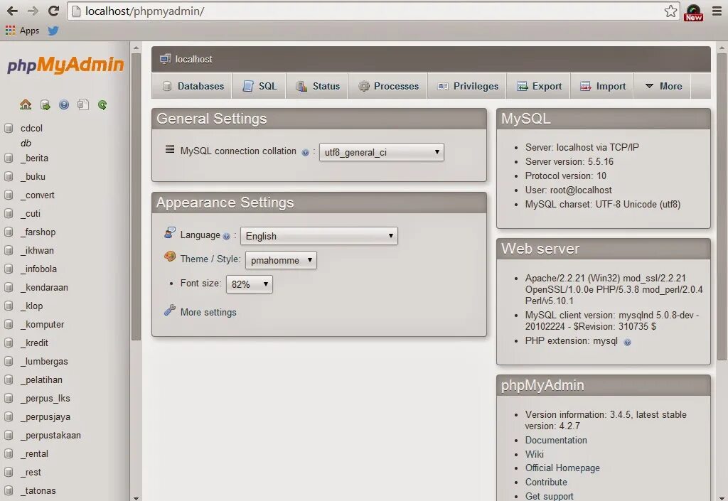Open the blue question-mark help icon in the sidebar

tap(64, 105)
